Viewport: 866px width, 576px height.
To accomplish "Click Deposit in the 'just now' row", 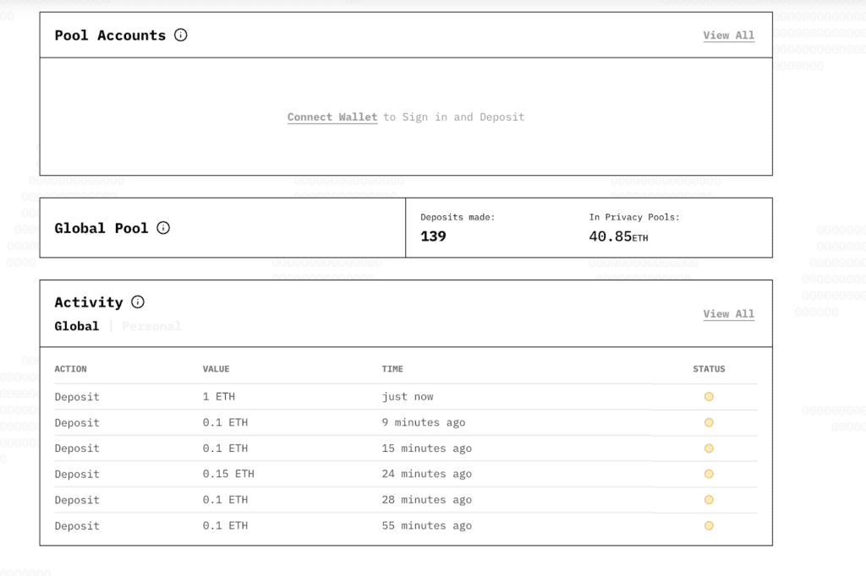I will click(77, 397).
